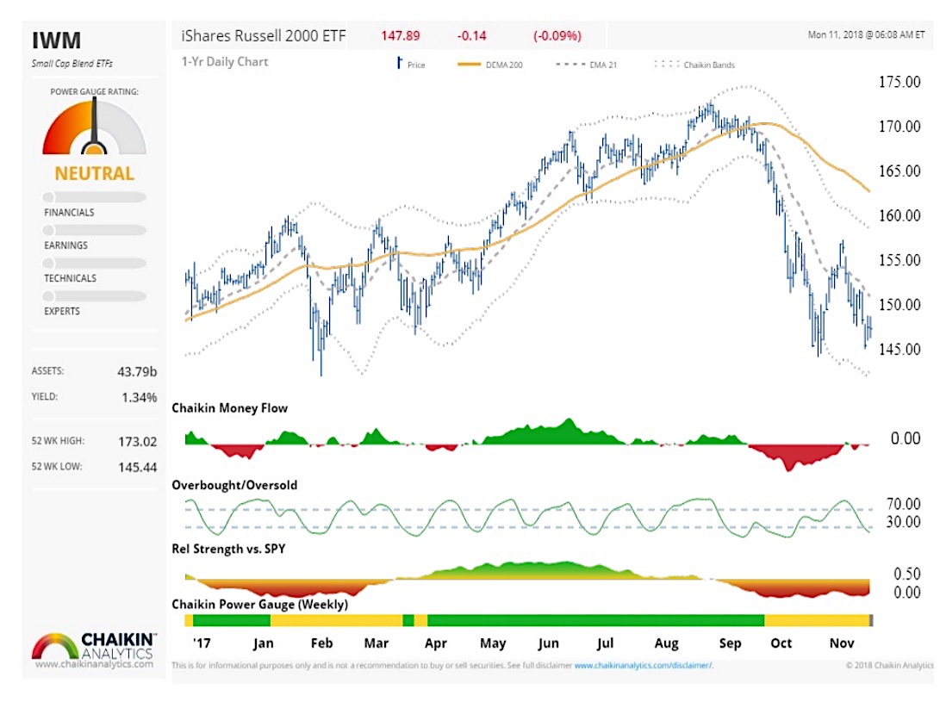Click the 'iShares Russell 2000 ETF' title
This screenshot has height=708, width=940.
263,36
